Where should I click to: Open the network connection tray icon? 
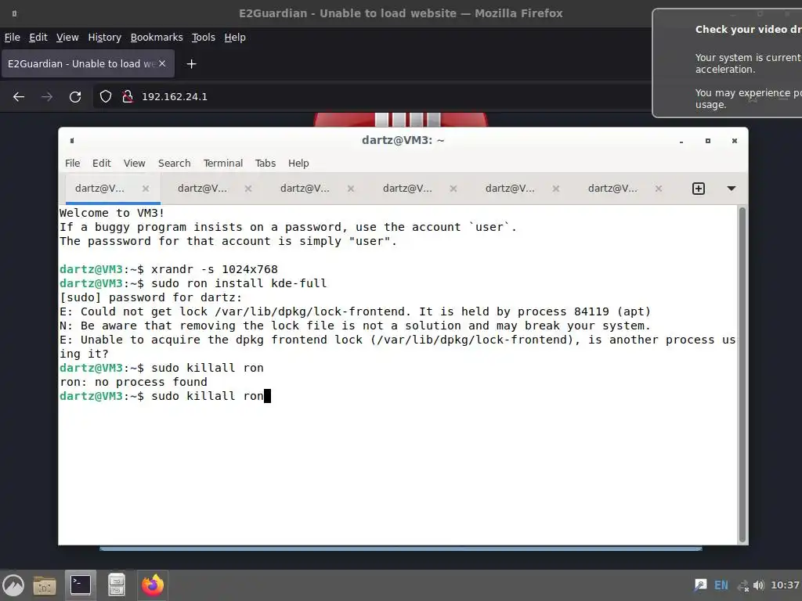pos(742,585)
